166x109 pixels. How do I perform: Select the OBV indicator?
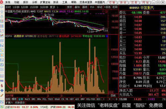[x=72, y=99]
